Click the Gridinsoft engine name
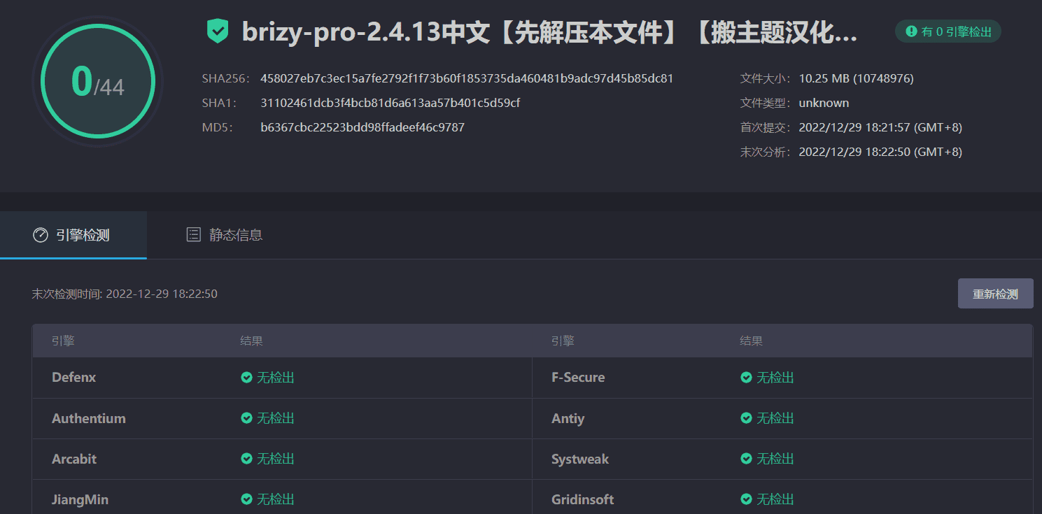 point(583,499)
